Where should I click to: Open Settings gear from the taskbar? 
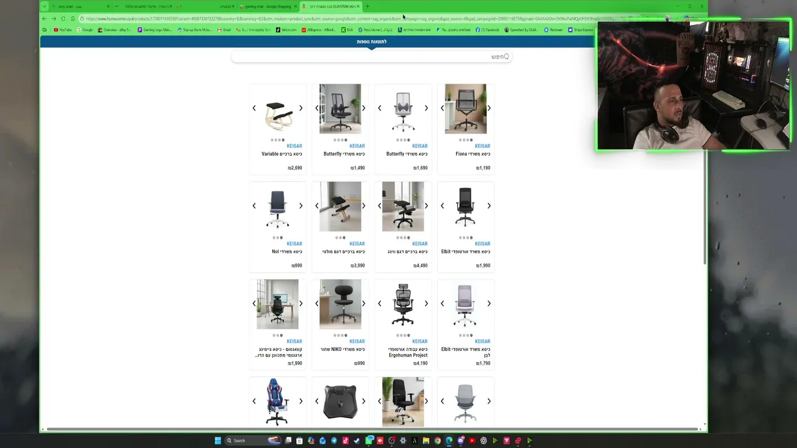[403, 441]
